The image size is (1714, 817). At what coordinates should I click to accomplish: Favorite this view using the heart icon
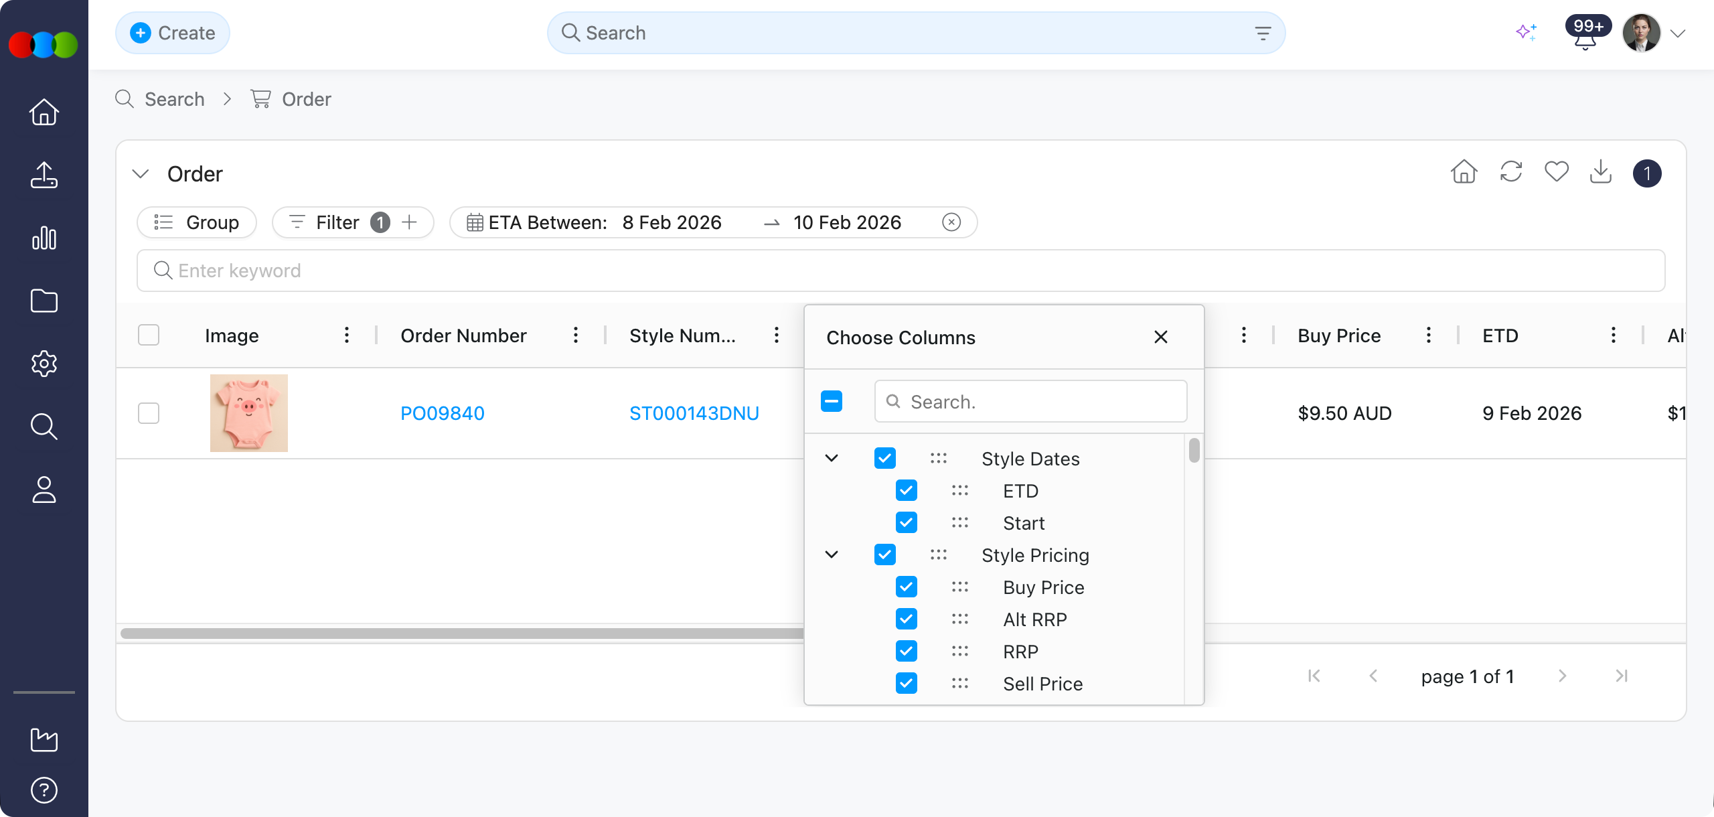(1556, 172)
